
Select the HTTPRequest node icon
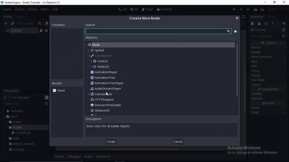point(92,99)
